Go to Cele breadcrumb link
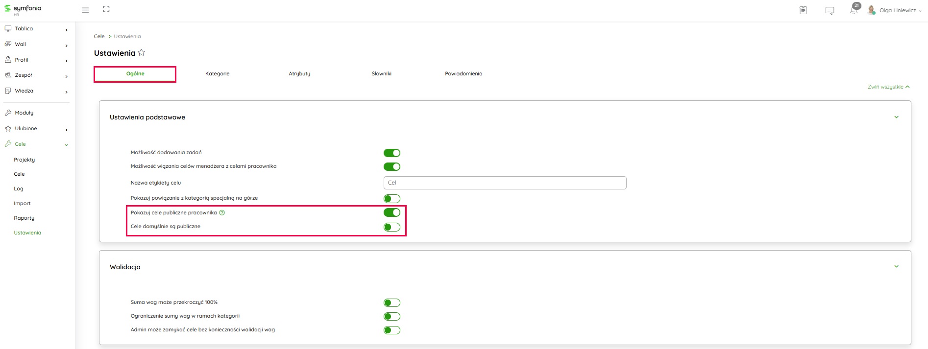 pos(99,37)
